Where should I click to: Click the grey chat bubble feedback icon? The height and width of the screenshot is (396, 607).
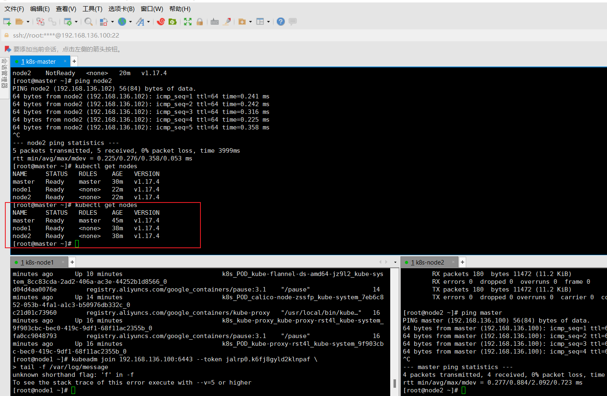click(x=293, y=22)
